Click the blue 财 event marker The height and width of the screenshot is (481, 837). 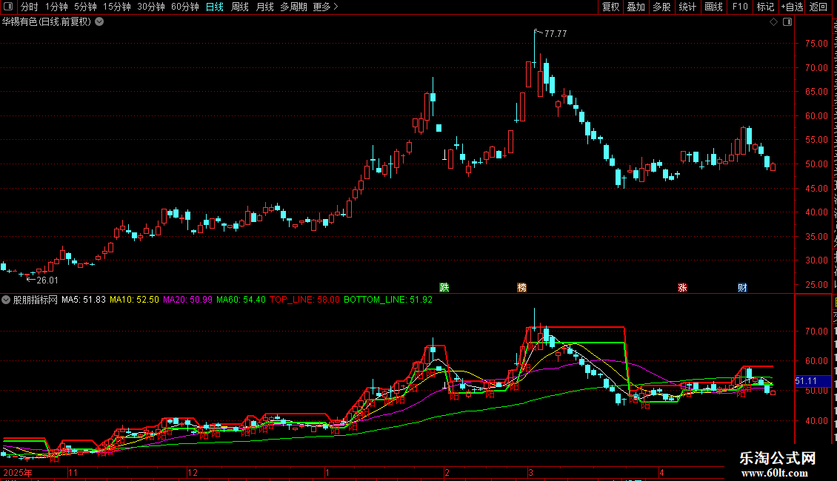click(x=742, y=287)
